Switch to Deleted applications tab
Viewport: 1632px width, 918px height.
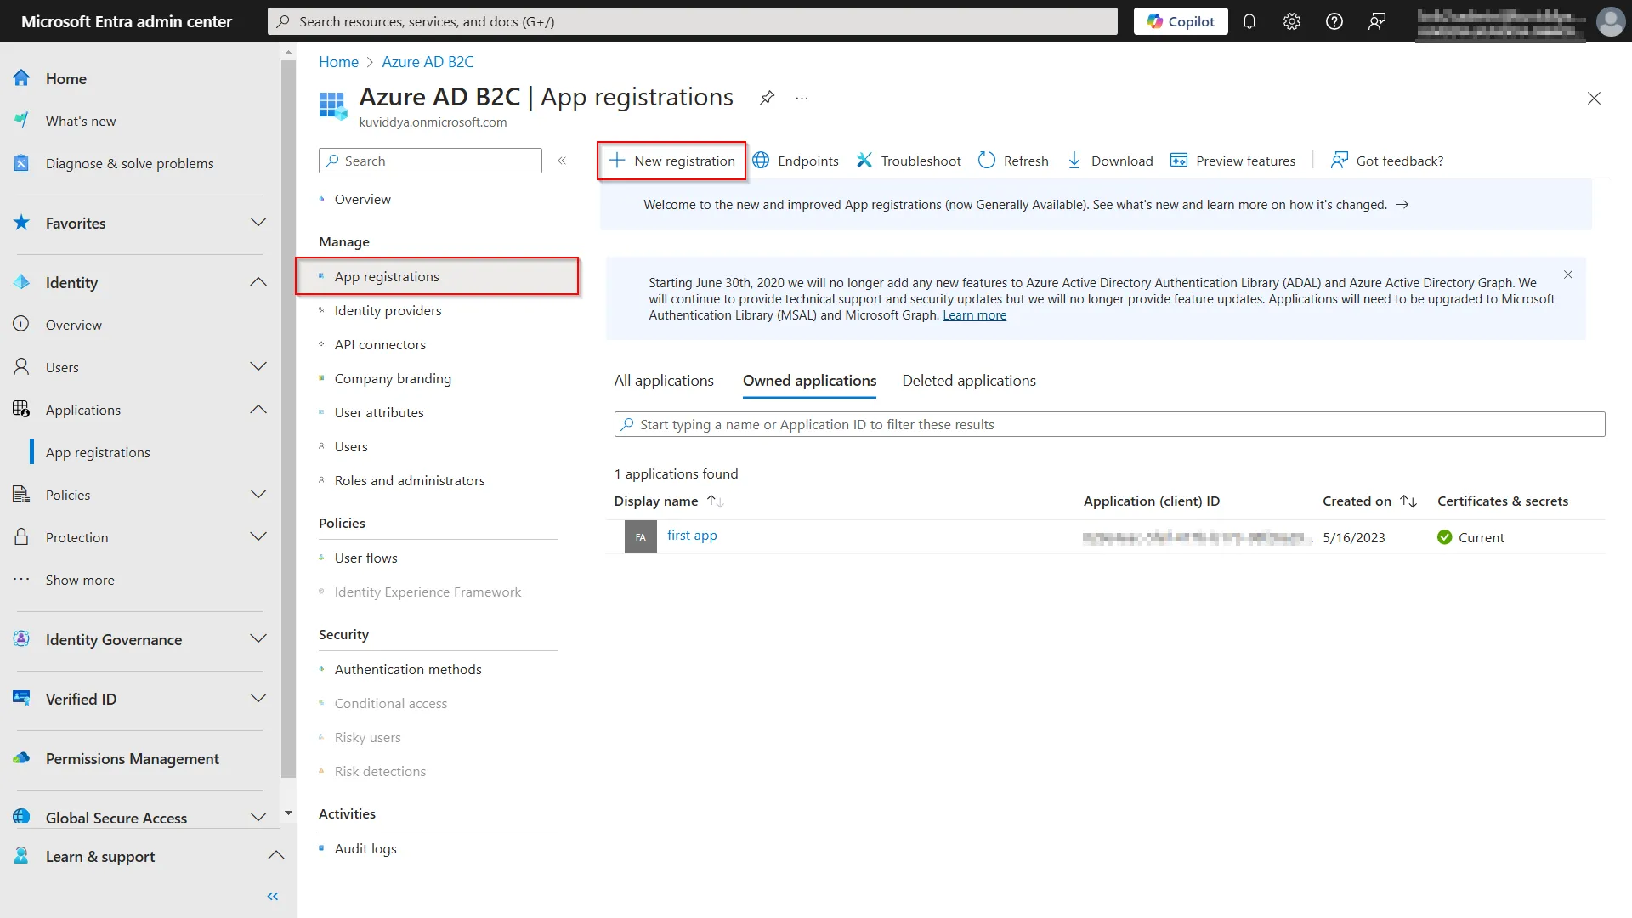[x=969, y=381]
